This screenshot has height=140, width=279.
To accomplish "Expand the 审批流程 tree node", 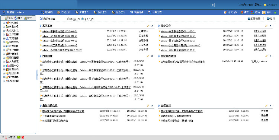I will click(x=4, y=27).
